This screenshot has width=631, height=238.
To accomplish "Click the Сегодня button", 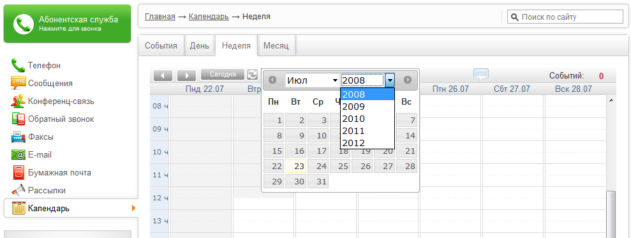I will tap(223, 75).
